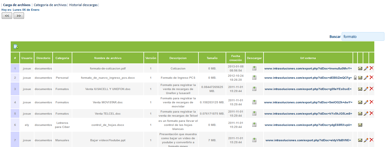Sort by Directorio column header
385x147 pixels.
click(43, 58)
